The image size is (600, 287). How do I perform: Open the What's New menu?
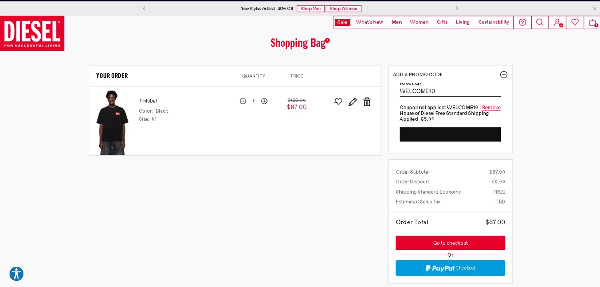pyautogui.click(x=369, y=22)
